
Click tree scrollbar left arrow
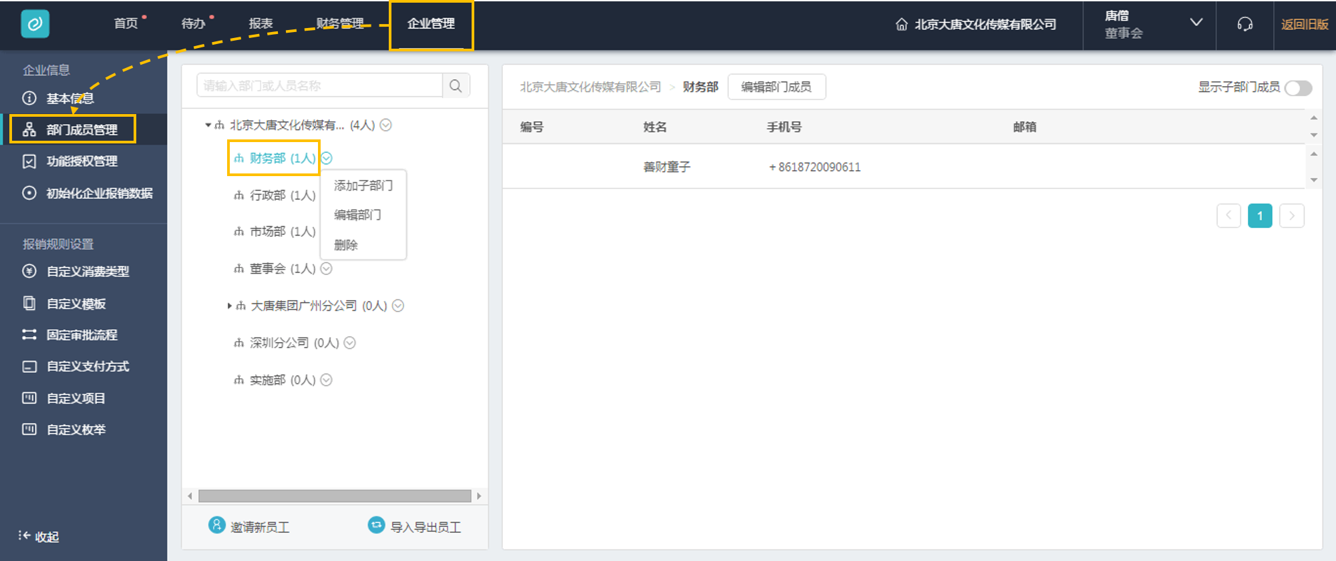(x=190, y=496)
